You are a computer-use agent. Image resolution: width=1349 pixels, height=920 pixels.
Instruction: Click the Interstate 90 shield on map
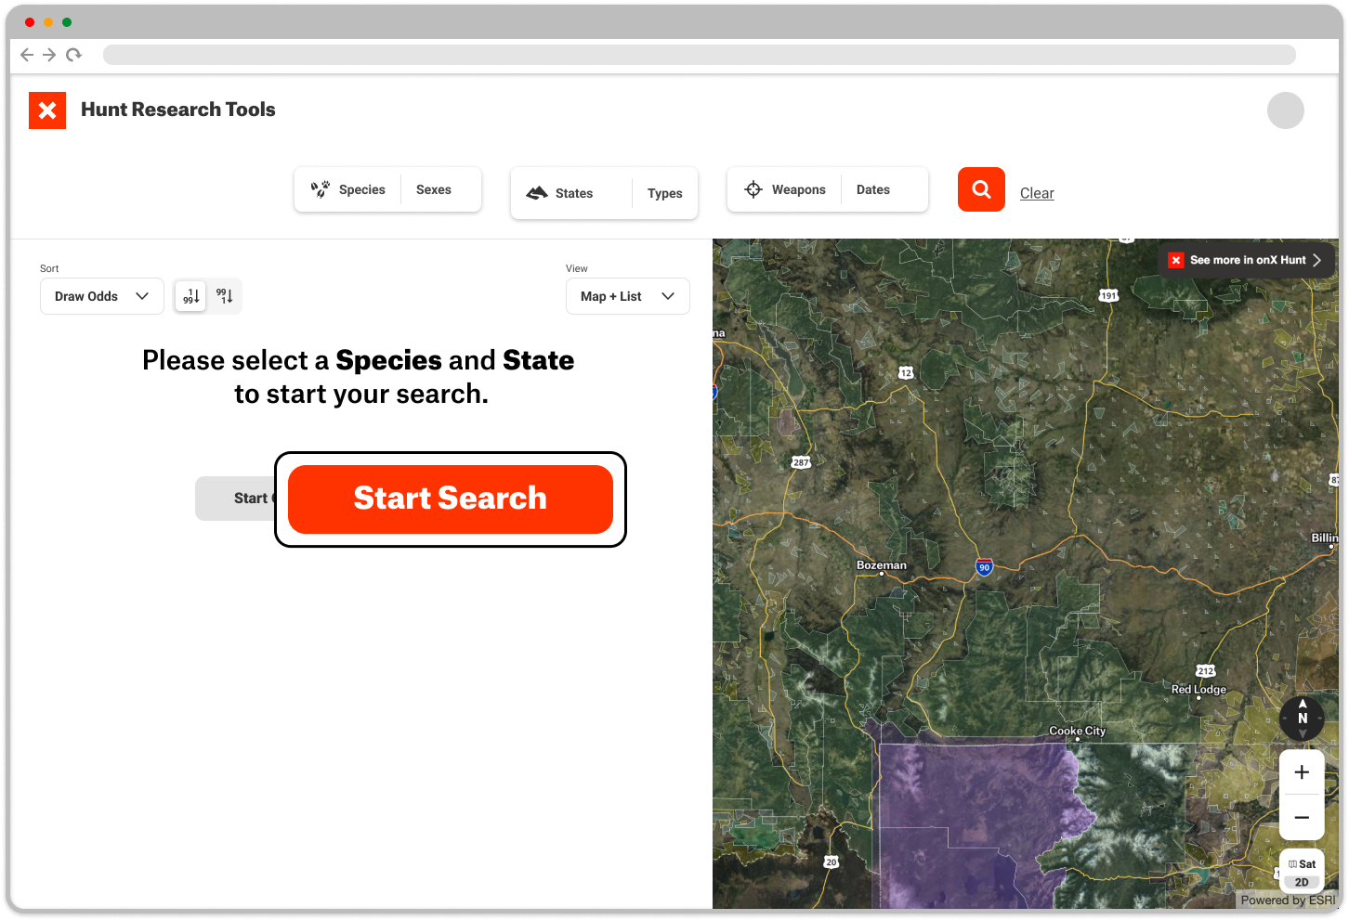[984, 567]
